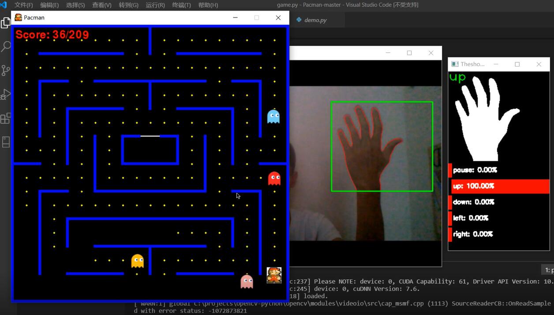Screen dimensions: 554x315
Task: Open the 运行(R) menu
Action: [x=155, y=5]
